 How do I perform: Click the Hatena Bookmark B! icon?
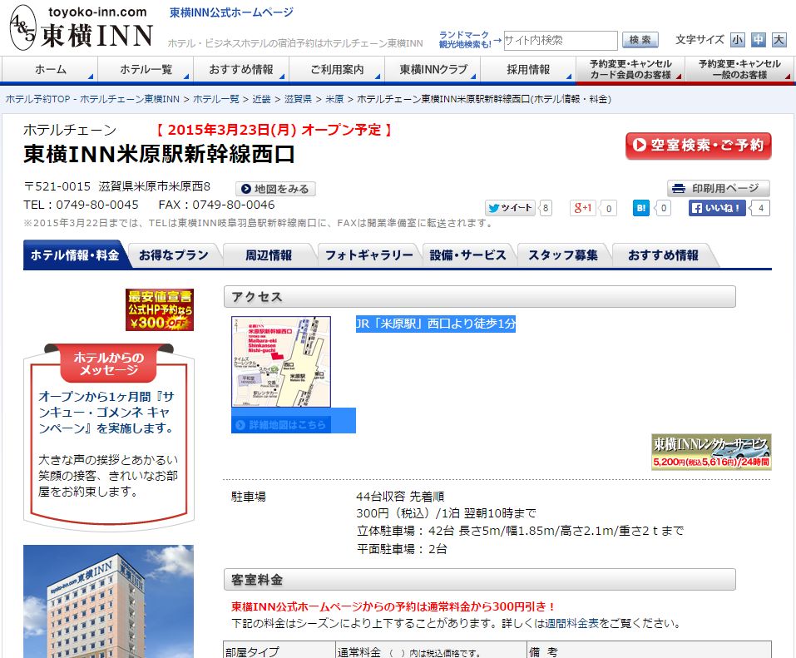point(641,208)
